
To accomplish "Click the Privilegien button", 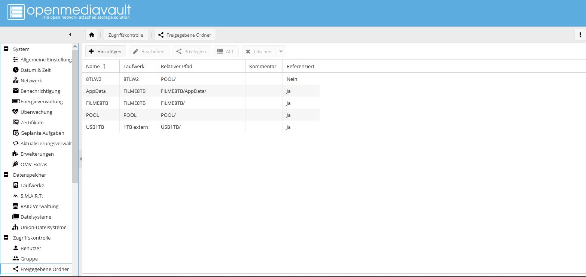I will [192, 51].
